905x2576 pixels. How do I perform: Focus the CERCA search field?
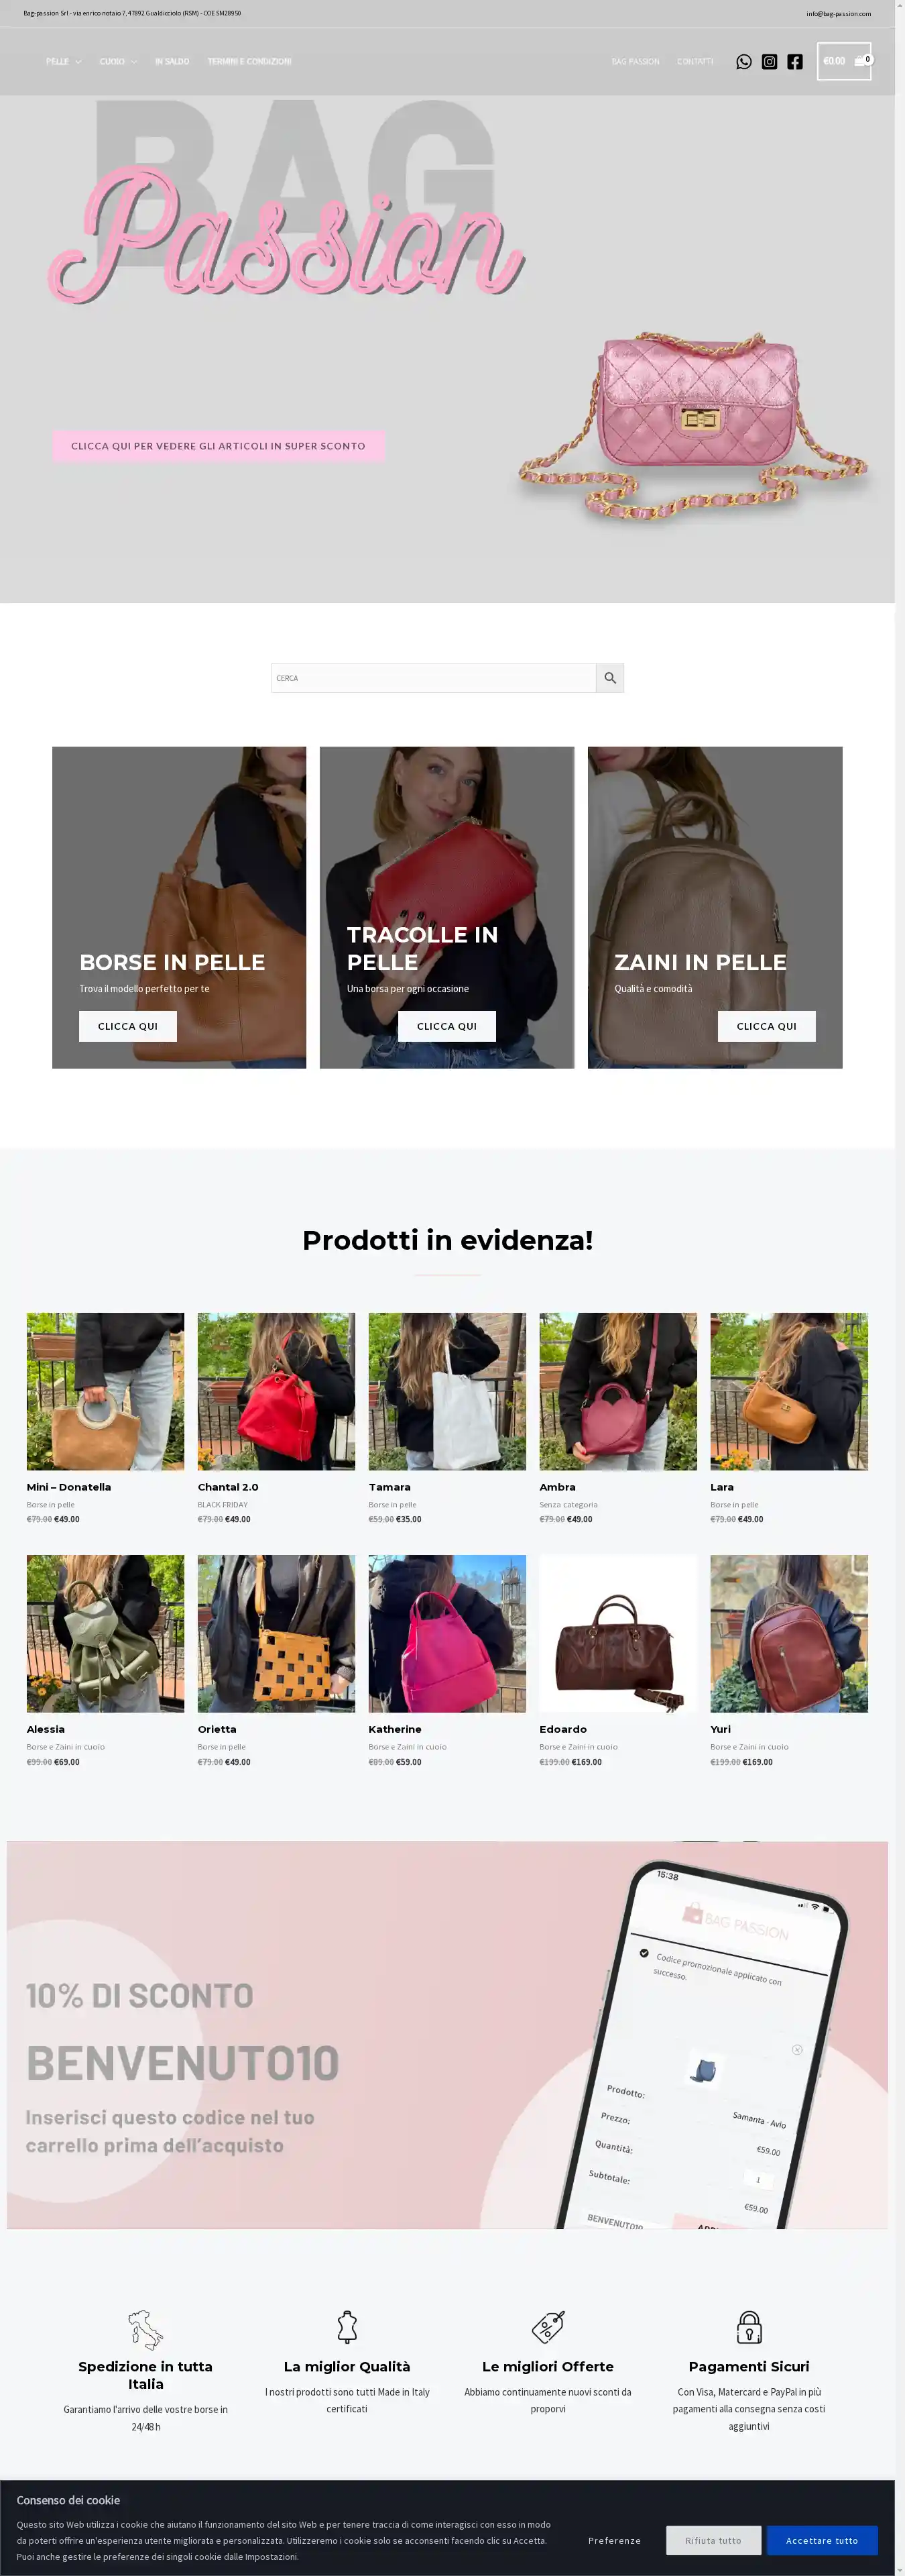click(x=434, y=678)
